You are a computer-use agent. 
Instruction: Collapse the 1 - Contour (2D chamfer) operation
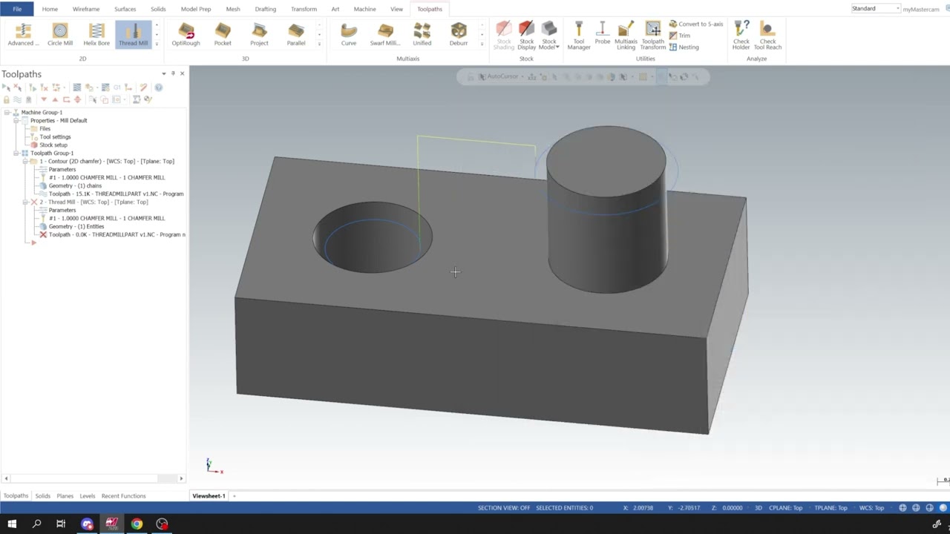25,161
